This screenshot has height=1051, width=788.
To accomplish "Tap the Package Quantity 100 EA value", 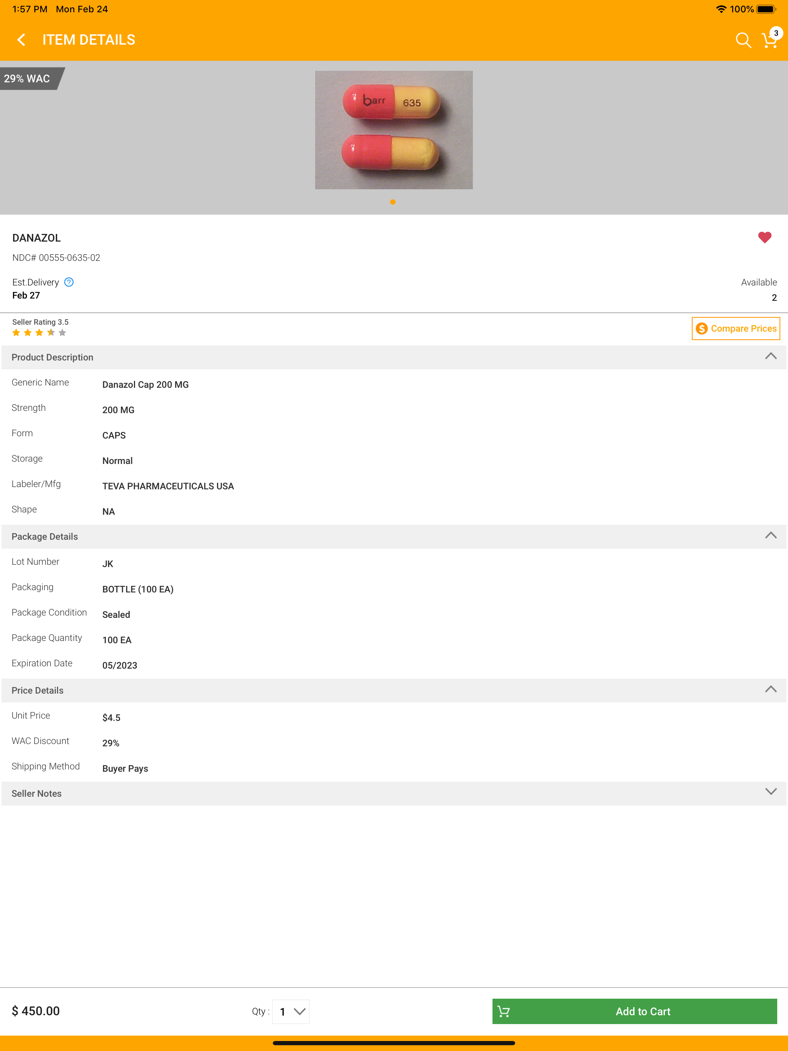I will 117,640.
